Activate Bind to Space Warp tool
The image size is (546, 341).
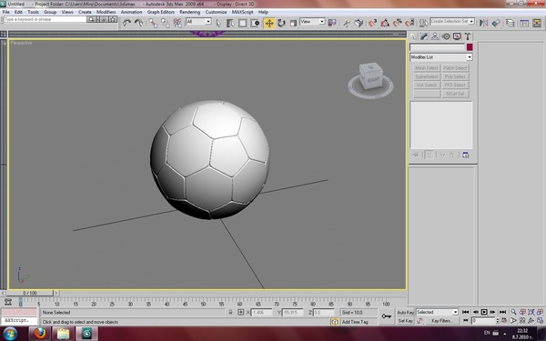[x=177, y=23]
